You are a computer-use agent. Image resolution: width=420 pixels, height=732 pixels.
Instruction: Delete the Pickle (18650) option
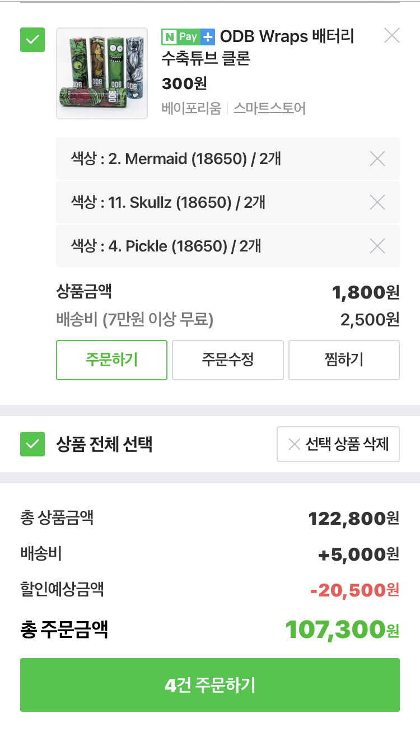tap(377, 246)
